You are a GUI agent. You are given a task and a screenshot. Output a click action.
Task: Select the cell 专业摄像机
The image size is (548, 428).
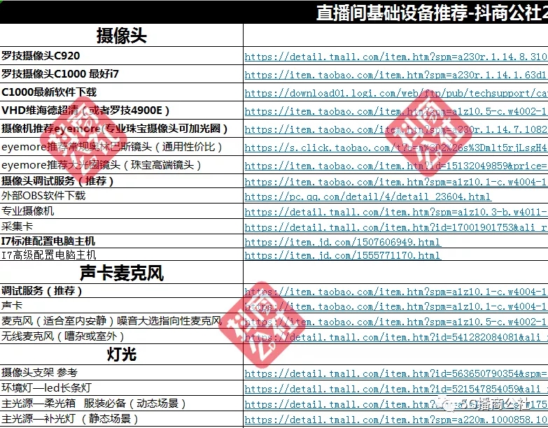tap(121, 211)
